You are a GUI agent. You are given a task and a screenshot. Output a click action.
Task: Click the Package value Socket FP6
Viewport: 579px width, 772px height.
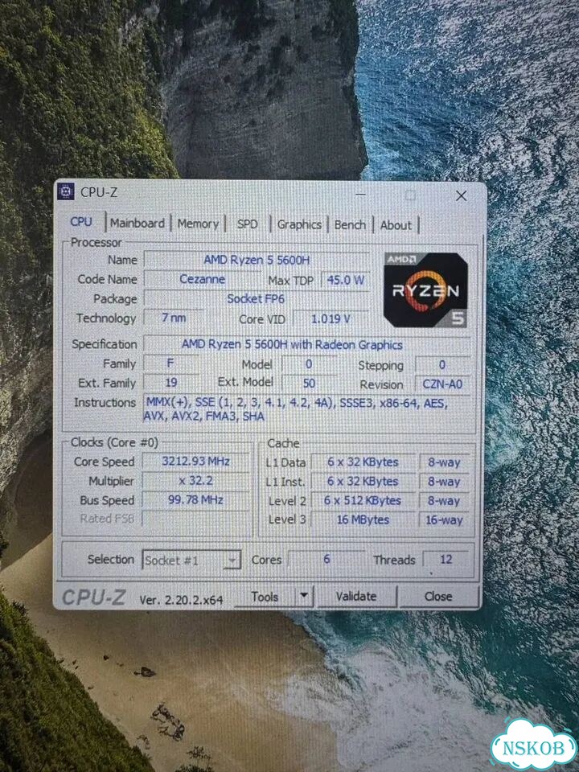(x=256, y=299)
